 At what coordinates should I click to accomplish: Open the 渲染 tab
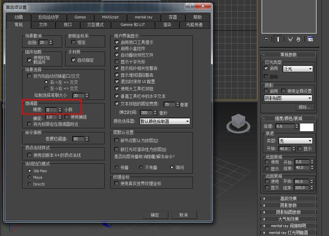(x=167, y=25)
